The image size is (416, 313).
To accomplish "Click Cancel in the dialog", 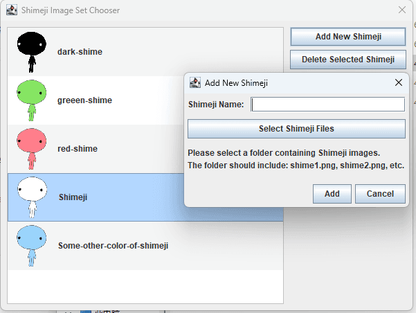I will 380,194.
